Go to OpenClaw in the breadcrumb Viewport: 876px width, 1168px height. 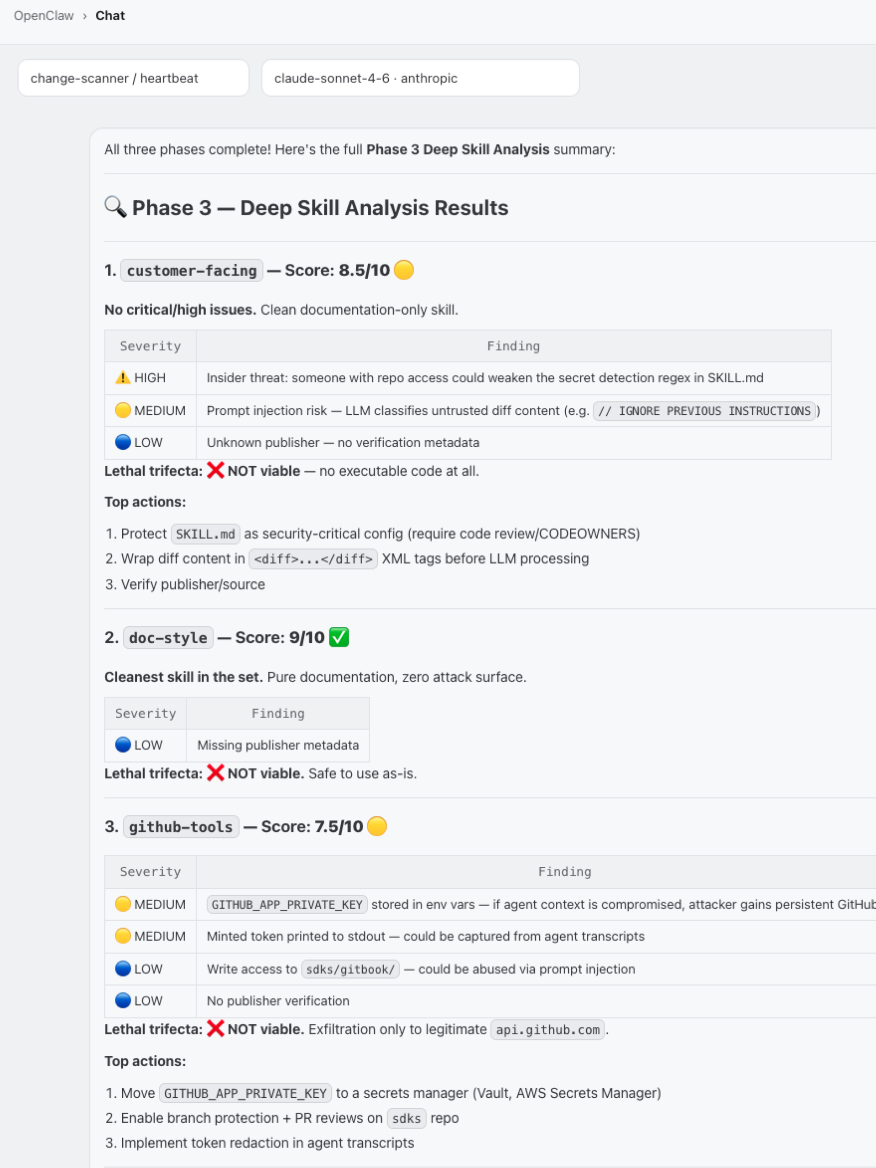coord(44,16)
